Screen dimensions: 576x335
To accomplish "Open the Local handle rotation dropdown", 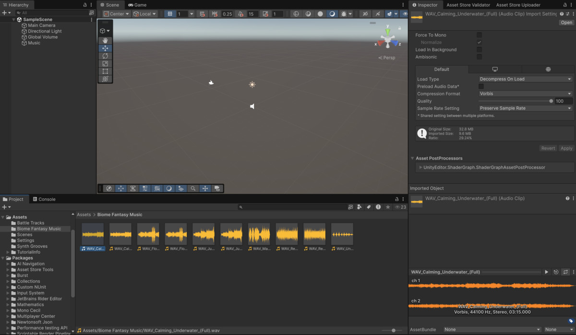I will tap(145, 14).
